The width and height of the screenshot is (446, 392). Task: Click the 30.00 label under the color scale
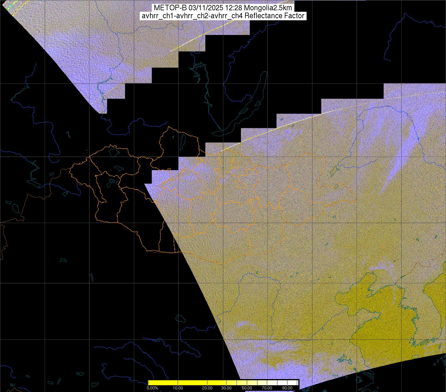226,388
